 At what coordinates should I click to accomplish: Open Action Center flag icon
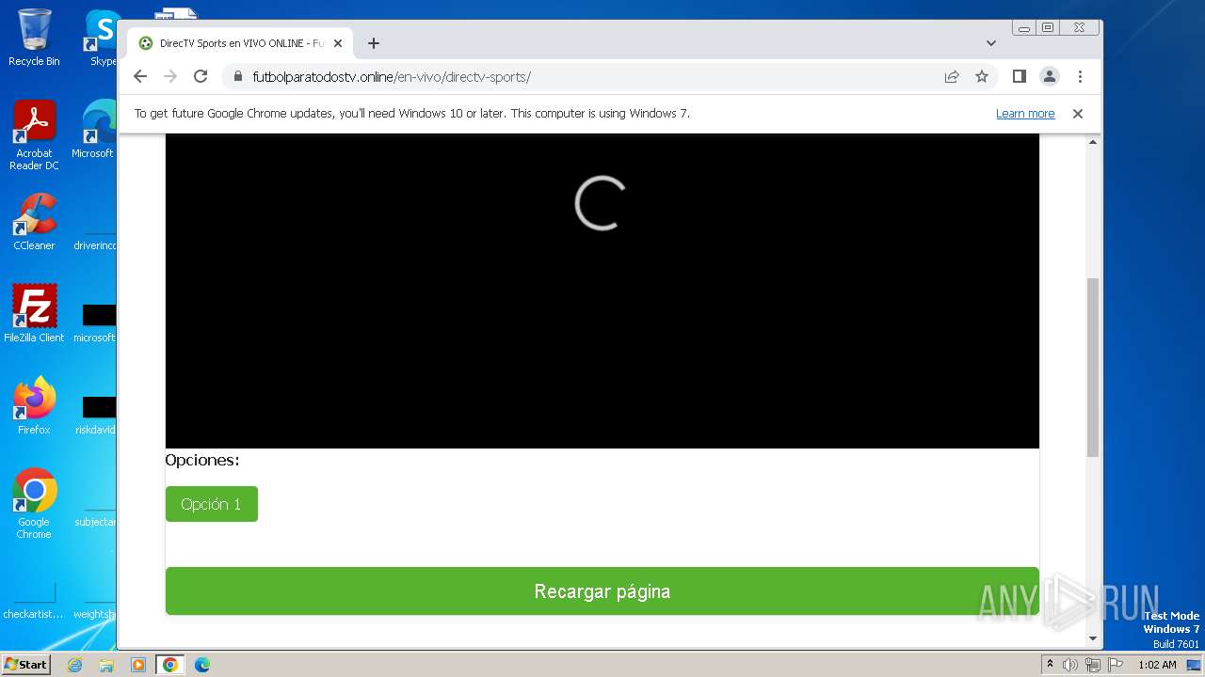pyautogui.click(x=1115, y=665)
